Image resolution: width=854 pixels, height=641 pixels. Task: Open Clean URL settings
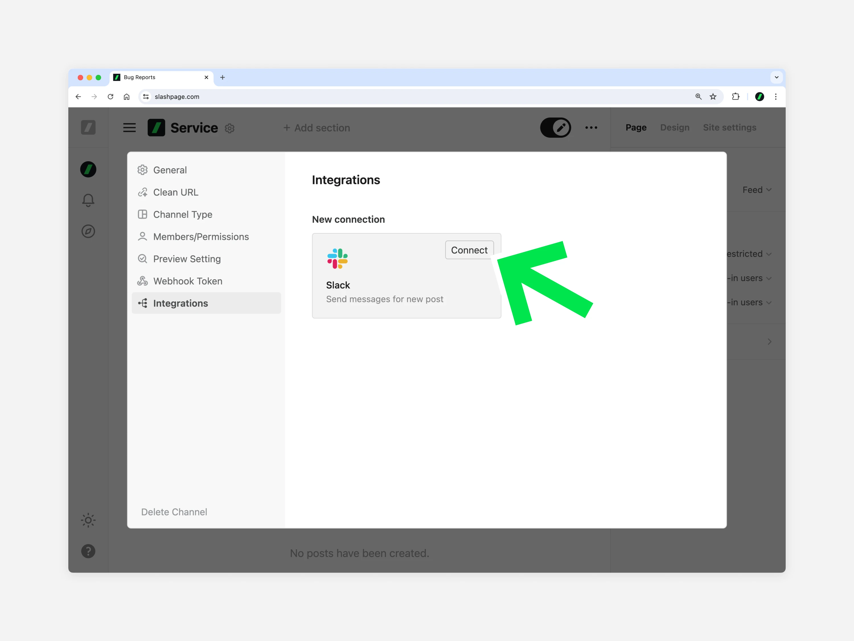click(206, 192)
